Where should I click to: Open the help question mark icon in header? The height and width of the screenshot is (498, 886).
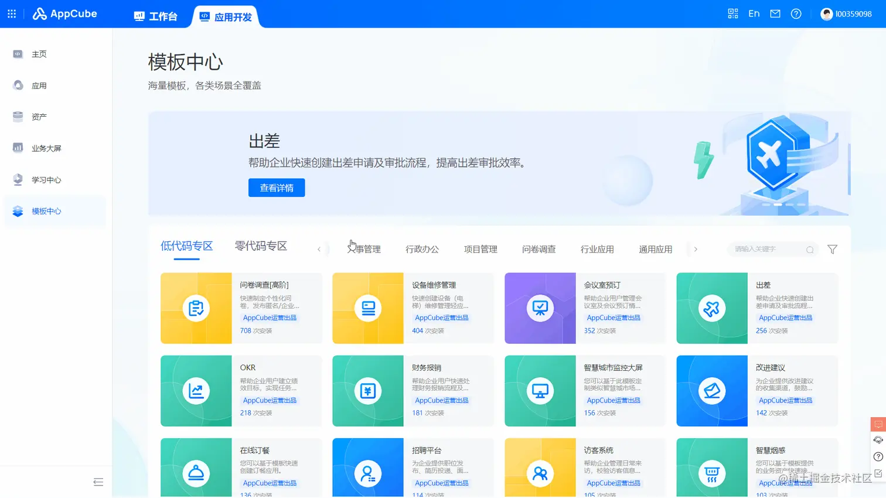(796, 13)
